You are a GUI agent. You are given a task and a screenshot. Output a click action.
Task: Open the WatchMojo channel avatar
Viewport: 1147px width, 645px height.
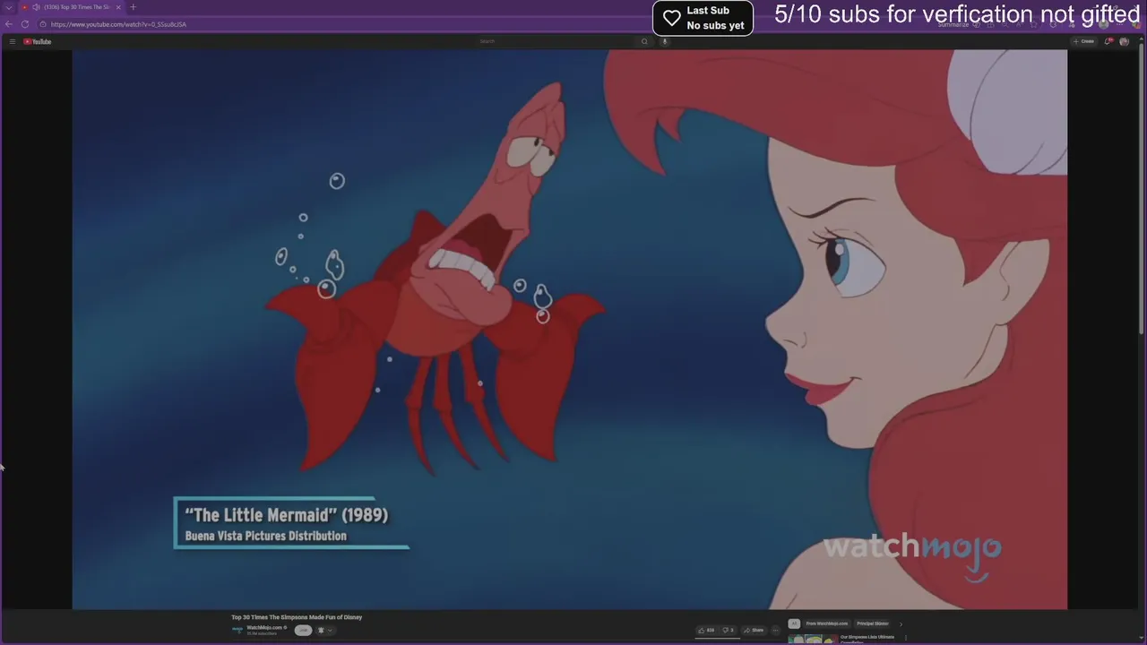[237, 630]
